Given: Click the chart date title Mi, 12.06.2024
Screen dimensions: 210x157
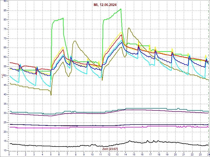Looking at the screenshot, I should coord(105,5).
